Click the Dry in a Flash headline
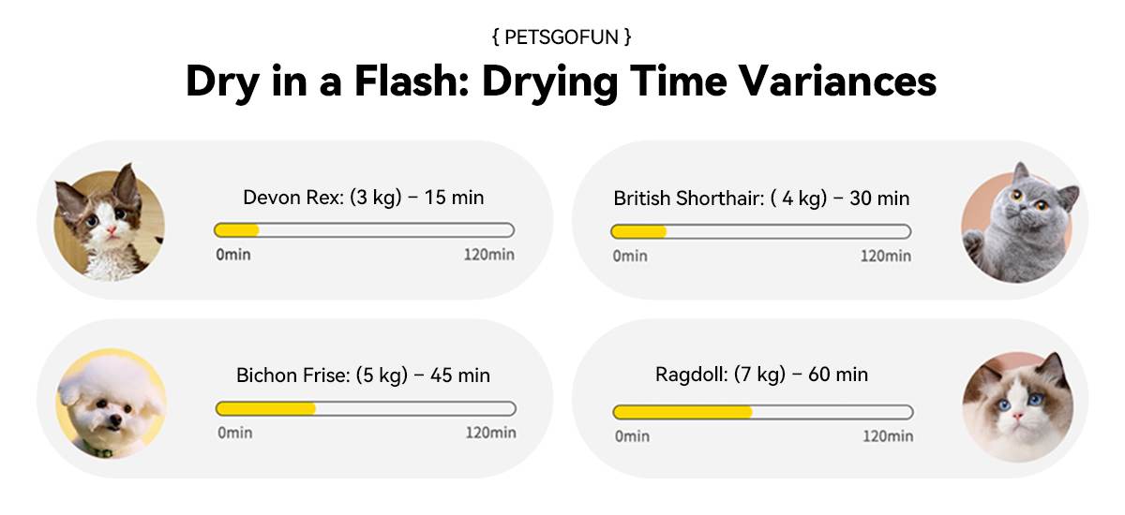1125x515 pixels. (x=562, y=81)
